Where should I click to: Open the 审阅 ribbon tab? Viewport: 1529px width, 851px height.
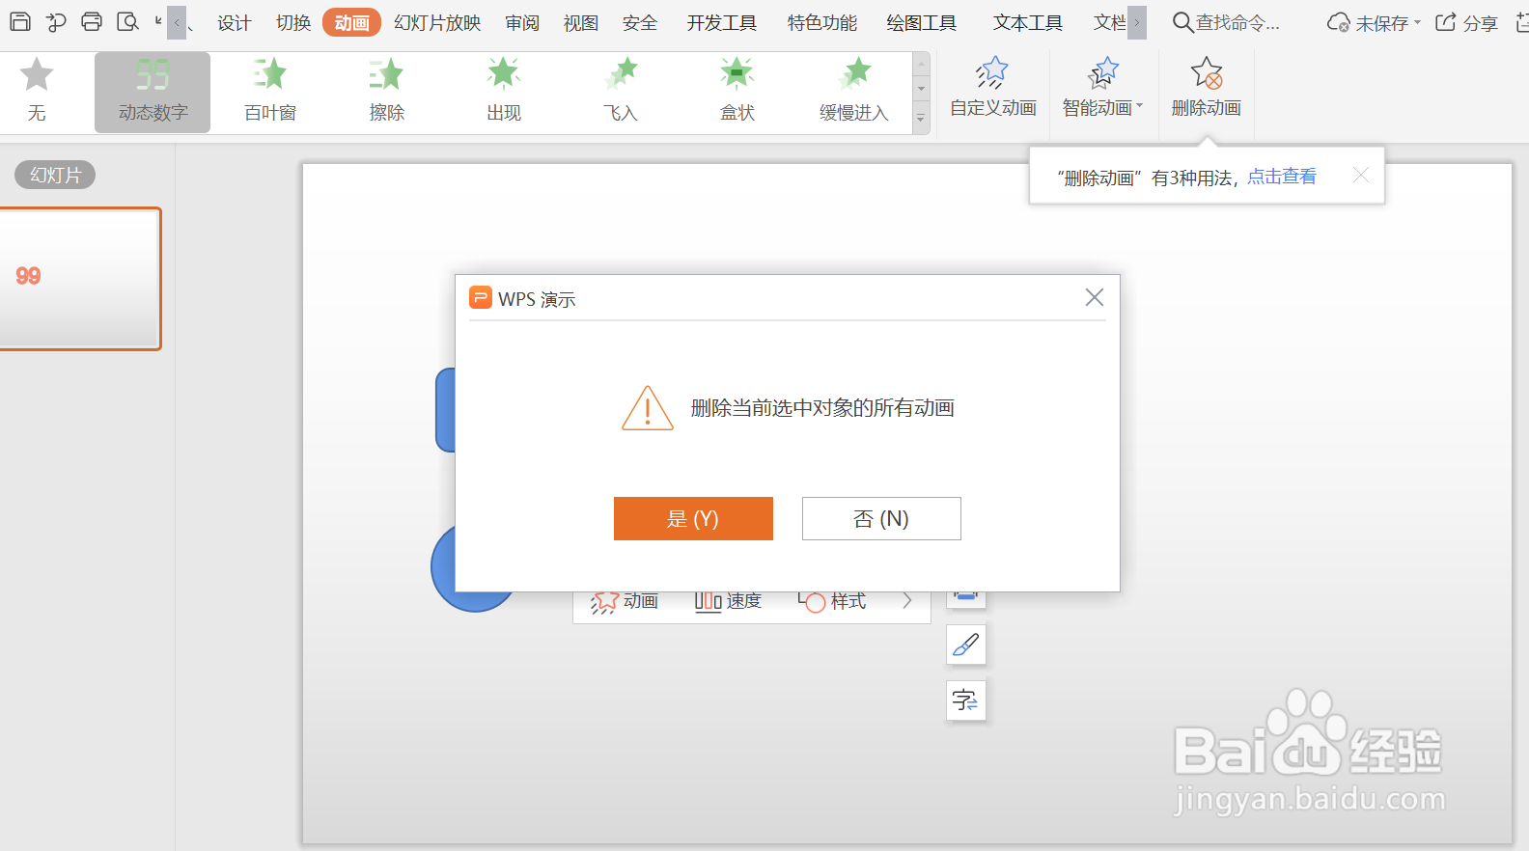point(522,23)
